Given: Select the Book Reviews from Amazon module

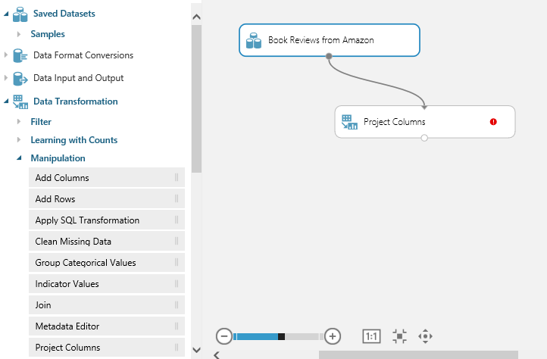Looking at the screenshot, I should point(330,40).
